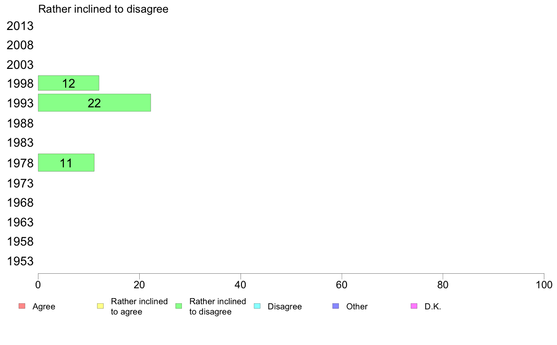Click the 1953 year label
Screen dimensions: 557x345
pyautogui.click(x=20, y=261)
